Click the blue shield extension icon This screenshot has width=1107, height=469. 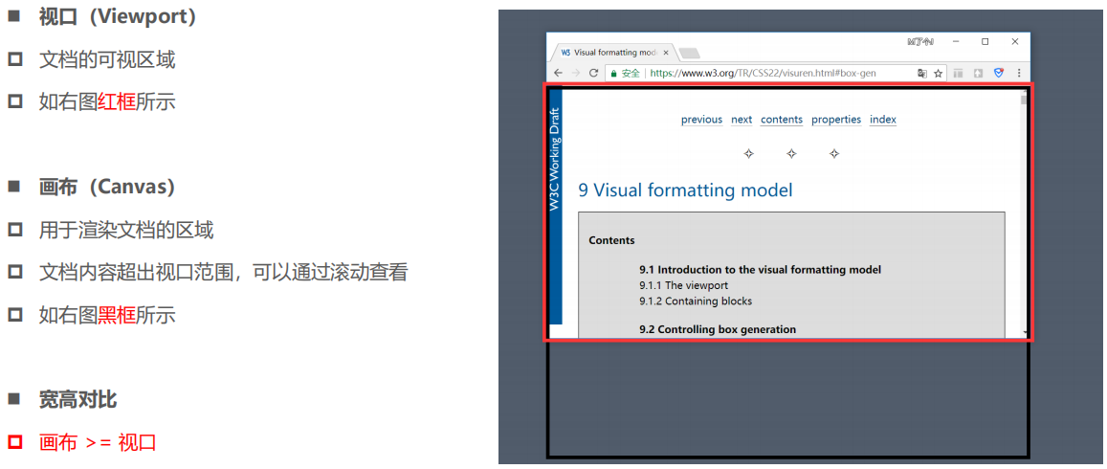point(999,73)
